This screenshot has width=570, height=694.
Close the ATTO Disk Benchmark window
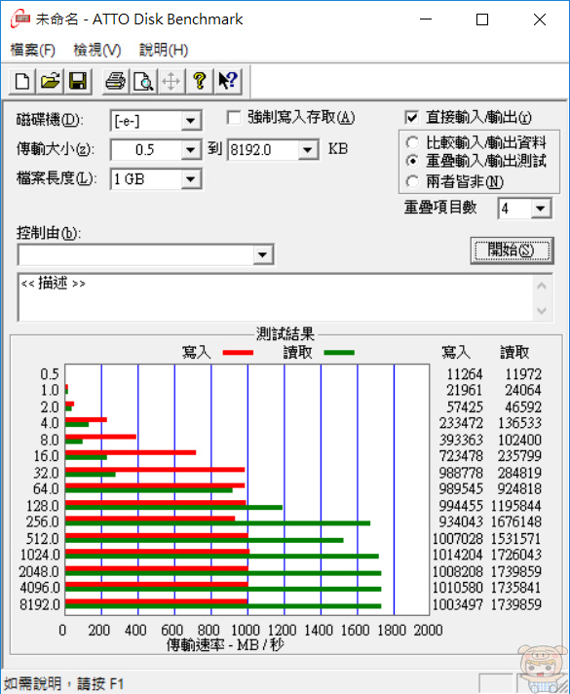tap(540, 19)
